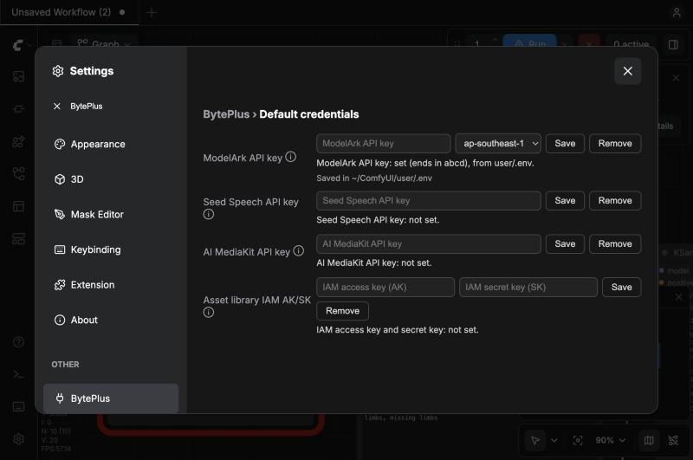Click the BytePlus breadcrumb in the heading

(x=226, y=114)
